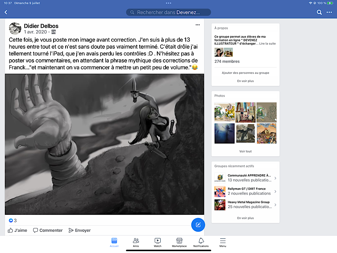Screen dimensions: 337x253
Task: Comment on the post with Commenter
Action: pyautogui.click(x=48, y=230)
